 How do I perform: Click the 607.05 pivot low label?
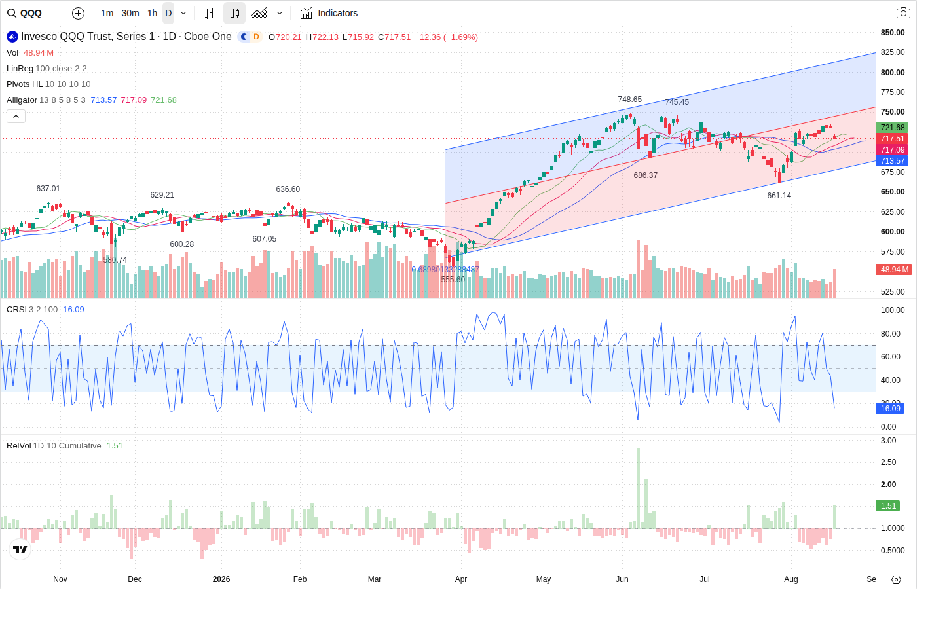[x=265, y=239]
